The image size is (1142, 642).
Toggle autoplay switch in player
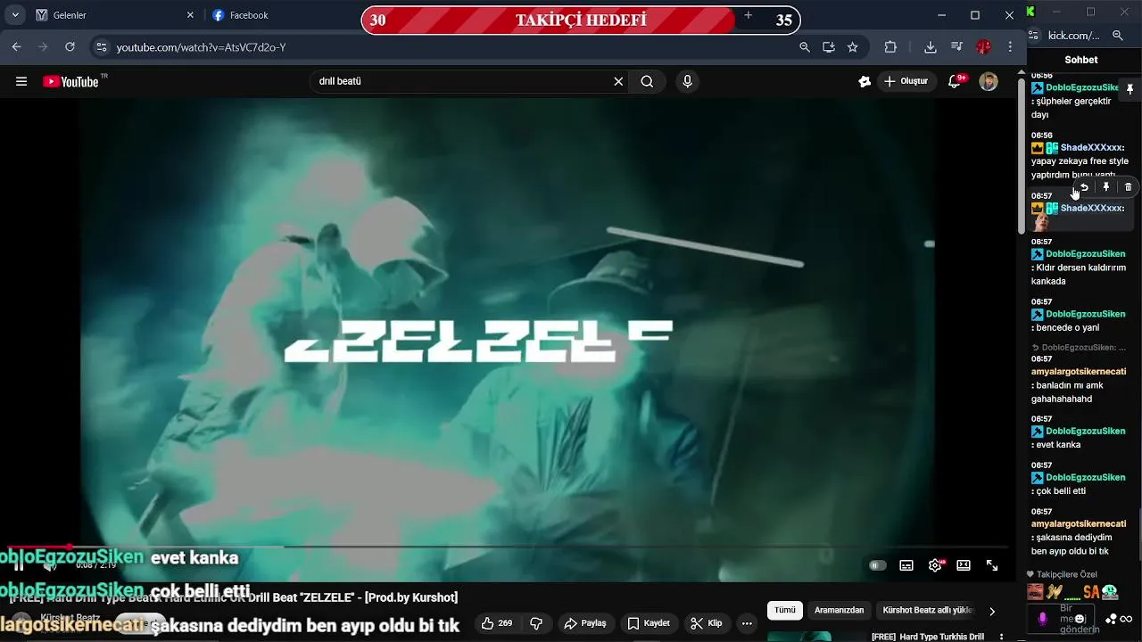click(878, 565)
